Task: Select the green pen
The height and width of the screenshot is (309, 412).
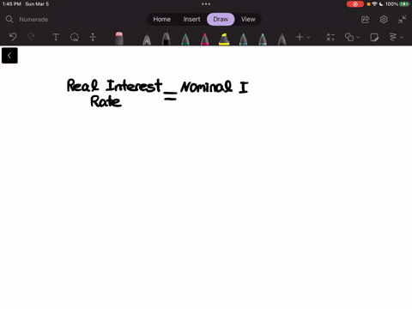Action: pos(185,39)
